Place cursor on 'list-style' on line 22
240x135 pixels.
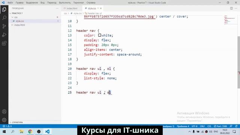coord(93,78)
